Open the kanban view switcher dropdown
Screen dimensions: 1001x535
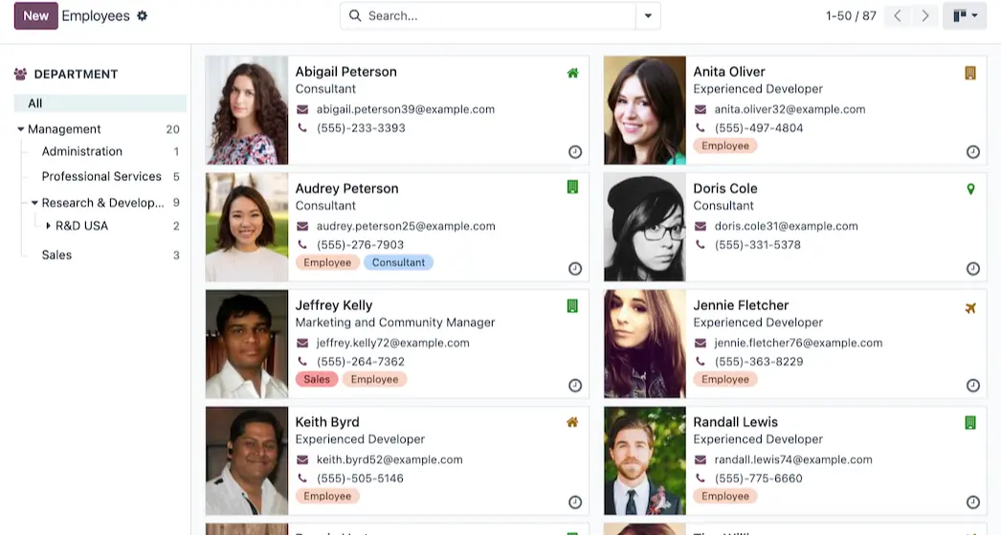click(965, 16)
